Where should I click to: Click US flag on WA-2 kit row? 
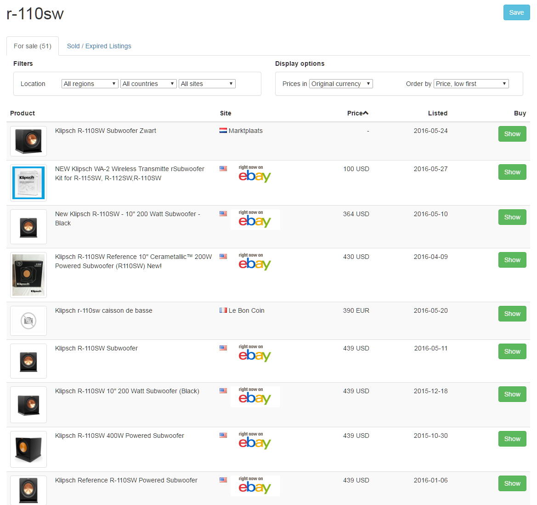(223, 169)
